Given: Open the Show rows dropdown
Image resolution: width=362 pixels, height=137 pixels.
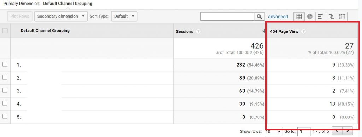Looking at the screenshot, I should [273, 131].
